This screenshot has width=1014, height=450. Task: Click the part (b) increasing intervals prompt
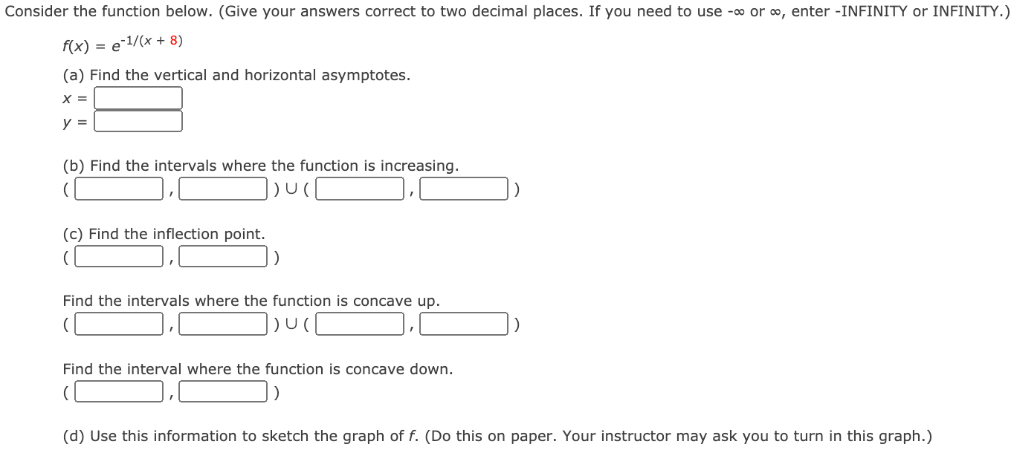click(x=262, y=166)
